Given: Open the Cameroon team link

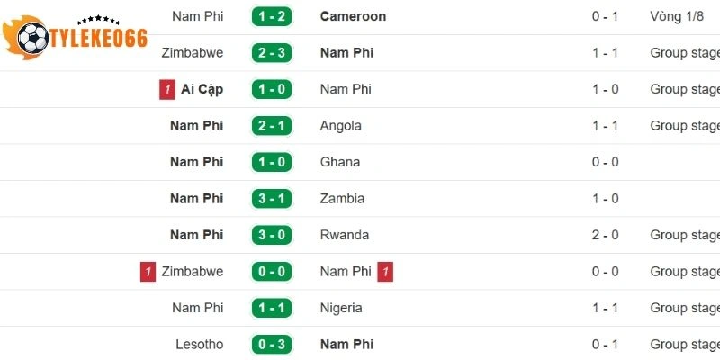Looking at the screenshot, I should click(x=353, y=16).
